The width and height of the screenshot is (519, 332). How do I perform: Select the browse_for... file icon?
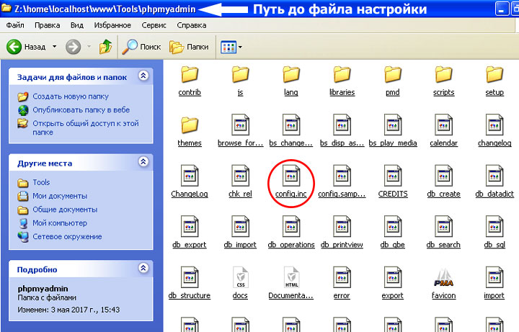[240, 125]
